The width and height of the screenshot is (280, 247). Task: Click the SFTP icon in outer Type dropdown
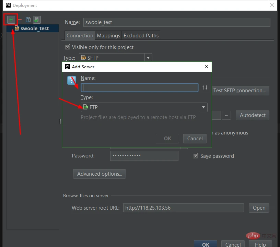click(84, 58)
